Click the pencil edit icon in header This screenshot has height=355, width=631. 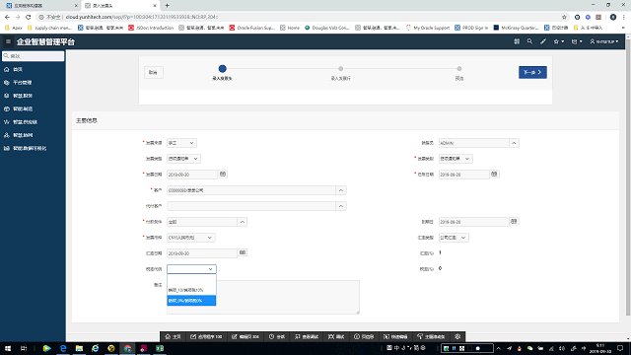click(x=543, y=41)
